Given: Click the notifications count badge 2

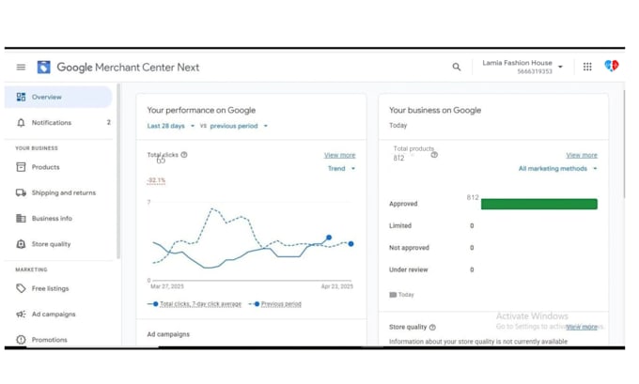Looking at the screenshot, I should [108, 122].
